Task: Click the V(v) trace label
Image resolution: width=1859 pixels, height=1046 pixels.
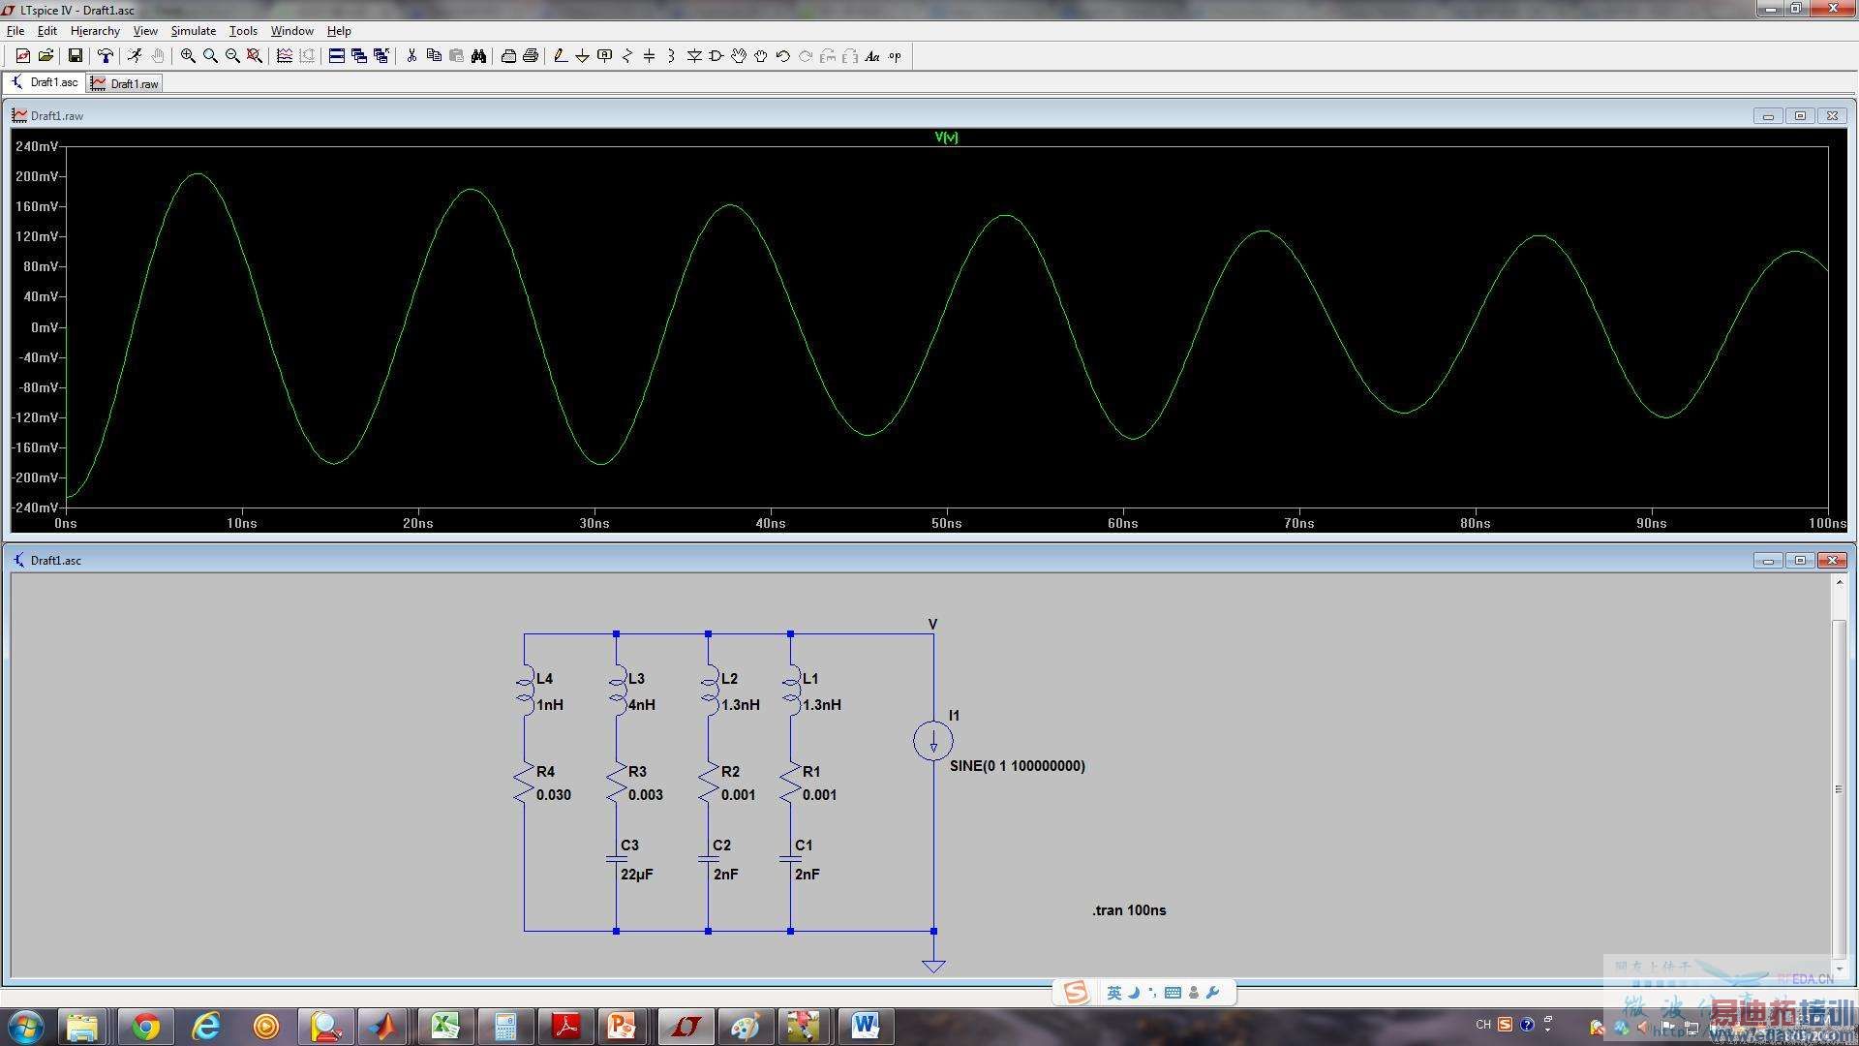Action: coord(946,138)
